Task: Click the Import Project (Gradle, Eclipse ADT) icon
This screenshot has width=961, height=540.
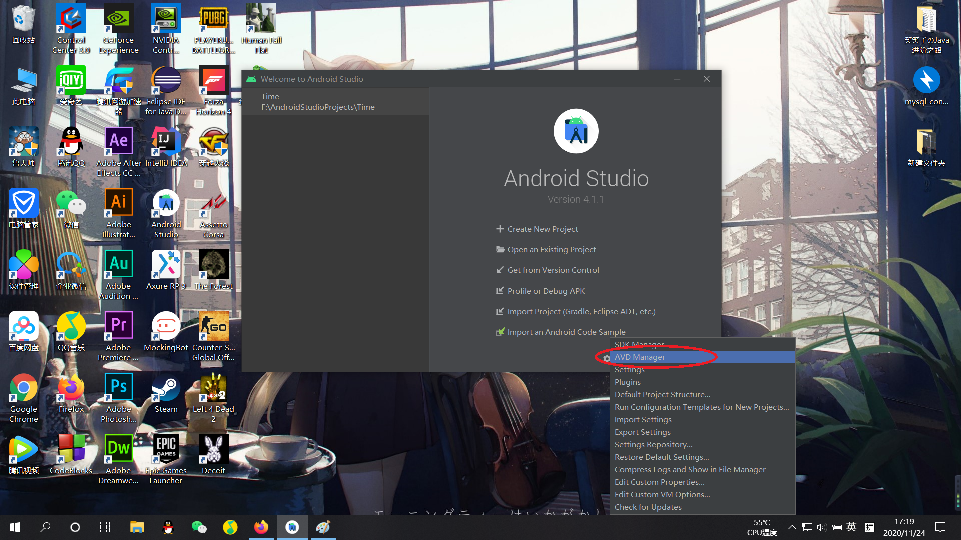Action: [x=500, y=311]
